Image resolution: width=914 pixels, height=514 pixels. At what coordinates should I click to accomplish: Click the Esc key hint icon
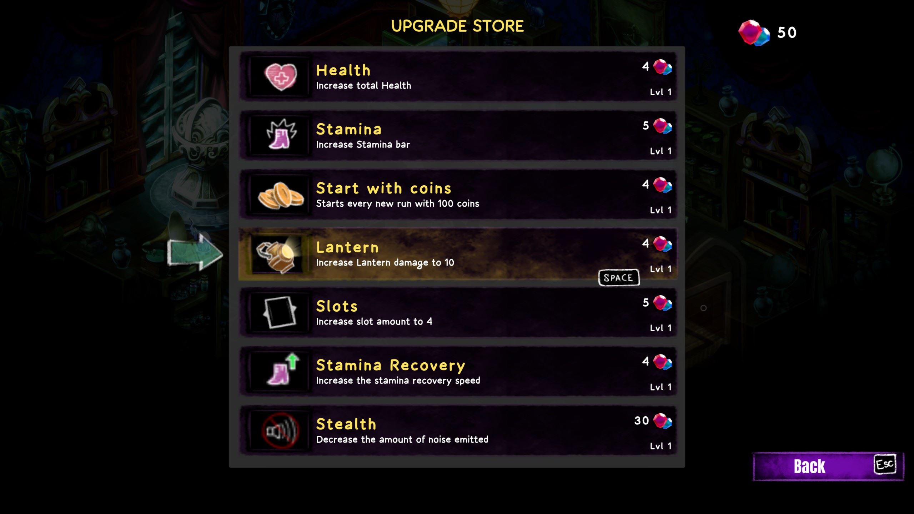tap(885, 464)
